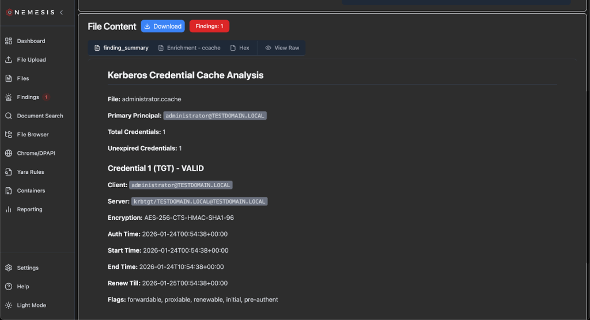Select the finding_summary tab
Image resolution: width=590 pixels, height=320 pixels.
(x=121, y=48)
